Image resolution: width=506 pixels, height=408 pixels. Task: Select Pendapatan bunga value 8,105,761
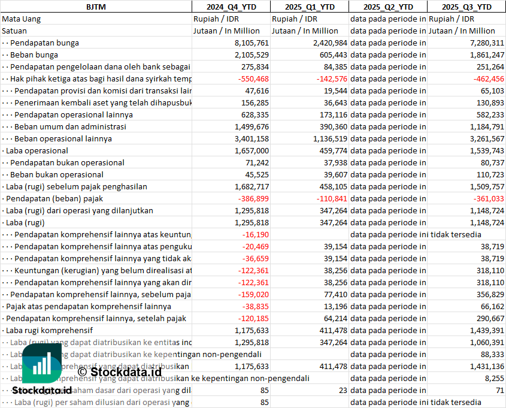(x=252, y=43)
